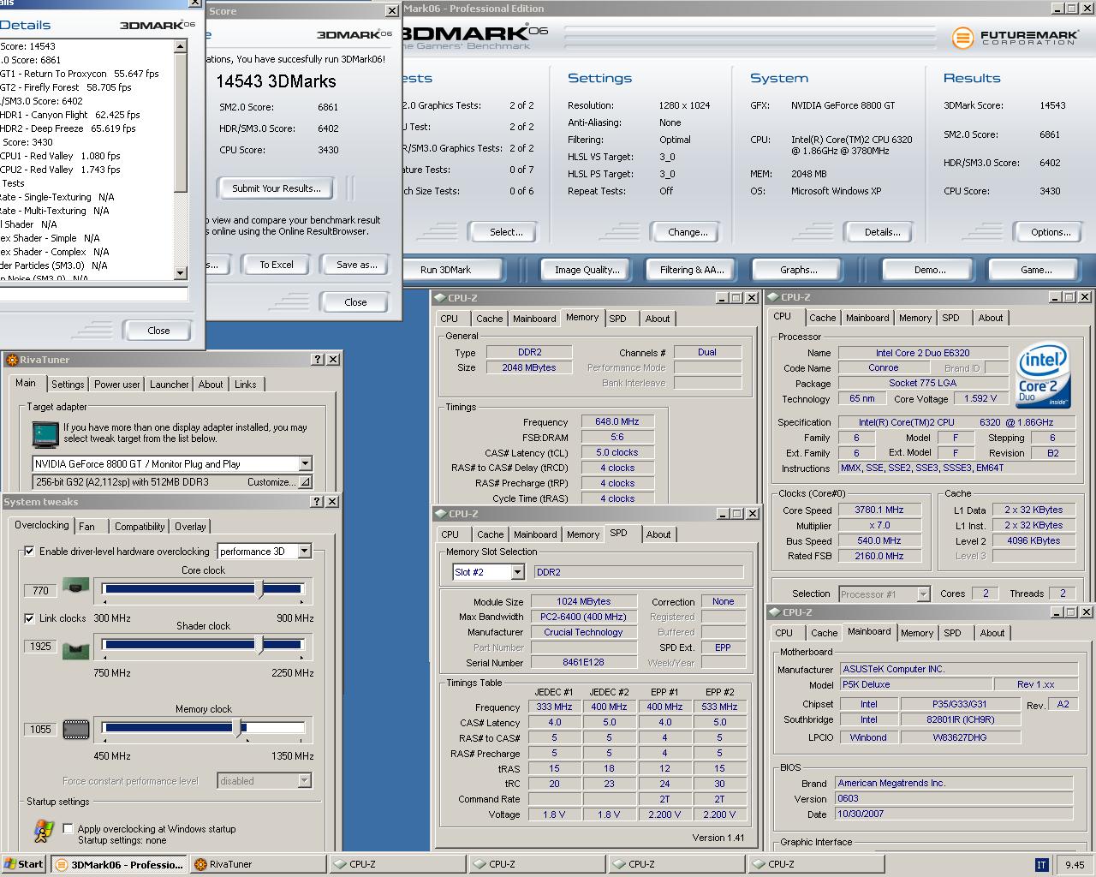Click the Details list vertical scrollbar down arrow
Image resolution: width=1096 pixels, height=877 pixels.
[x=180, y=273]
